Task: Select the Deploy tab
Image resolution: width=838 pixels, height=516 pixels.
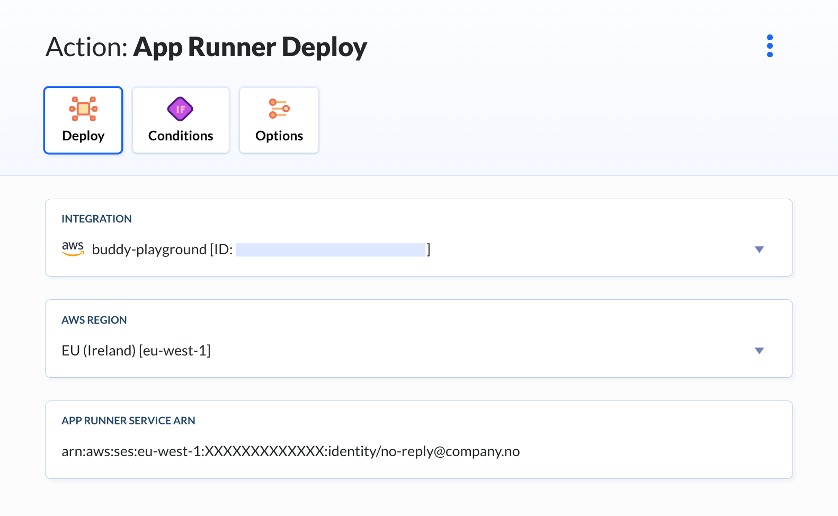Action: point(83,120)
